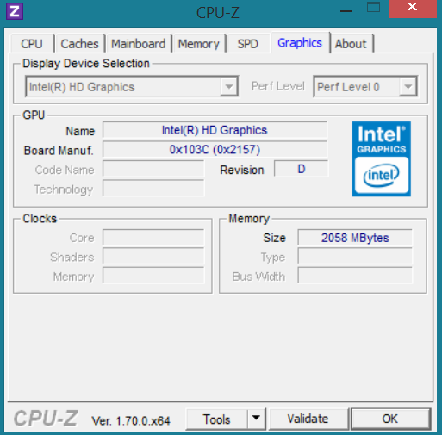Image resolution: width=442 pixels, height=435 pixels.
Task: Click the empty Memory clock field
Action: tap(153, 276)
